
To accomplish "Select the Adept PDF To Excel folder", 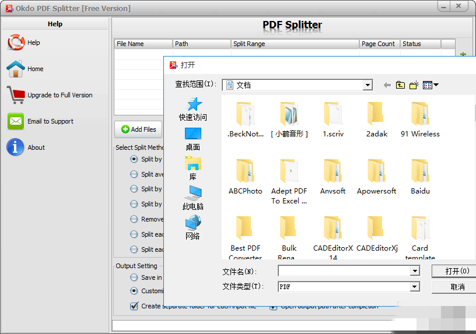I will (289, 182).
